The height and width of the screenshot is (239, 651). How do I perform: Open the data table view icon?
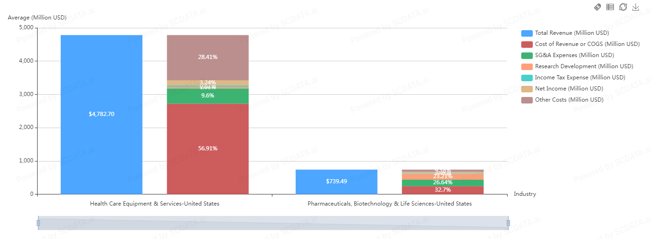[x=610, y=7]
